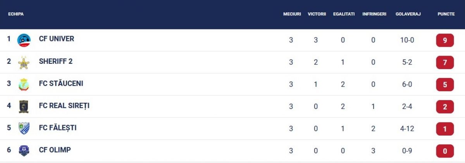Click the GOLAVERAJ column header
The width and height of the screenshot is (465, 163).
408,14
